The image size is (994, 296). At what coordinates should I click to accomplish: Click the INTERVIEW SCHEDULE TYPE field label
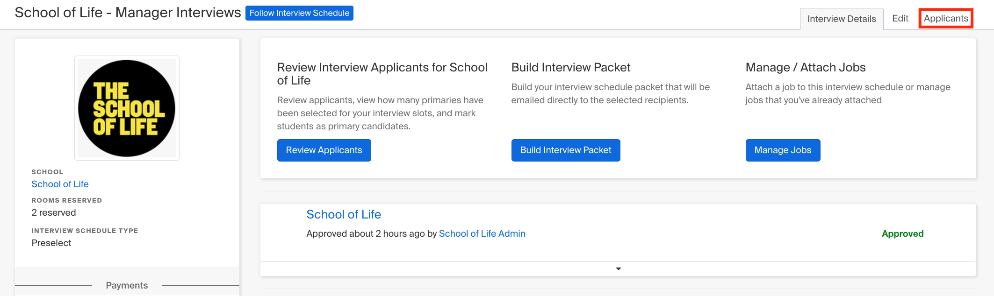[85, 231]
